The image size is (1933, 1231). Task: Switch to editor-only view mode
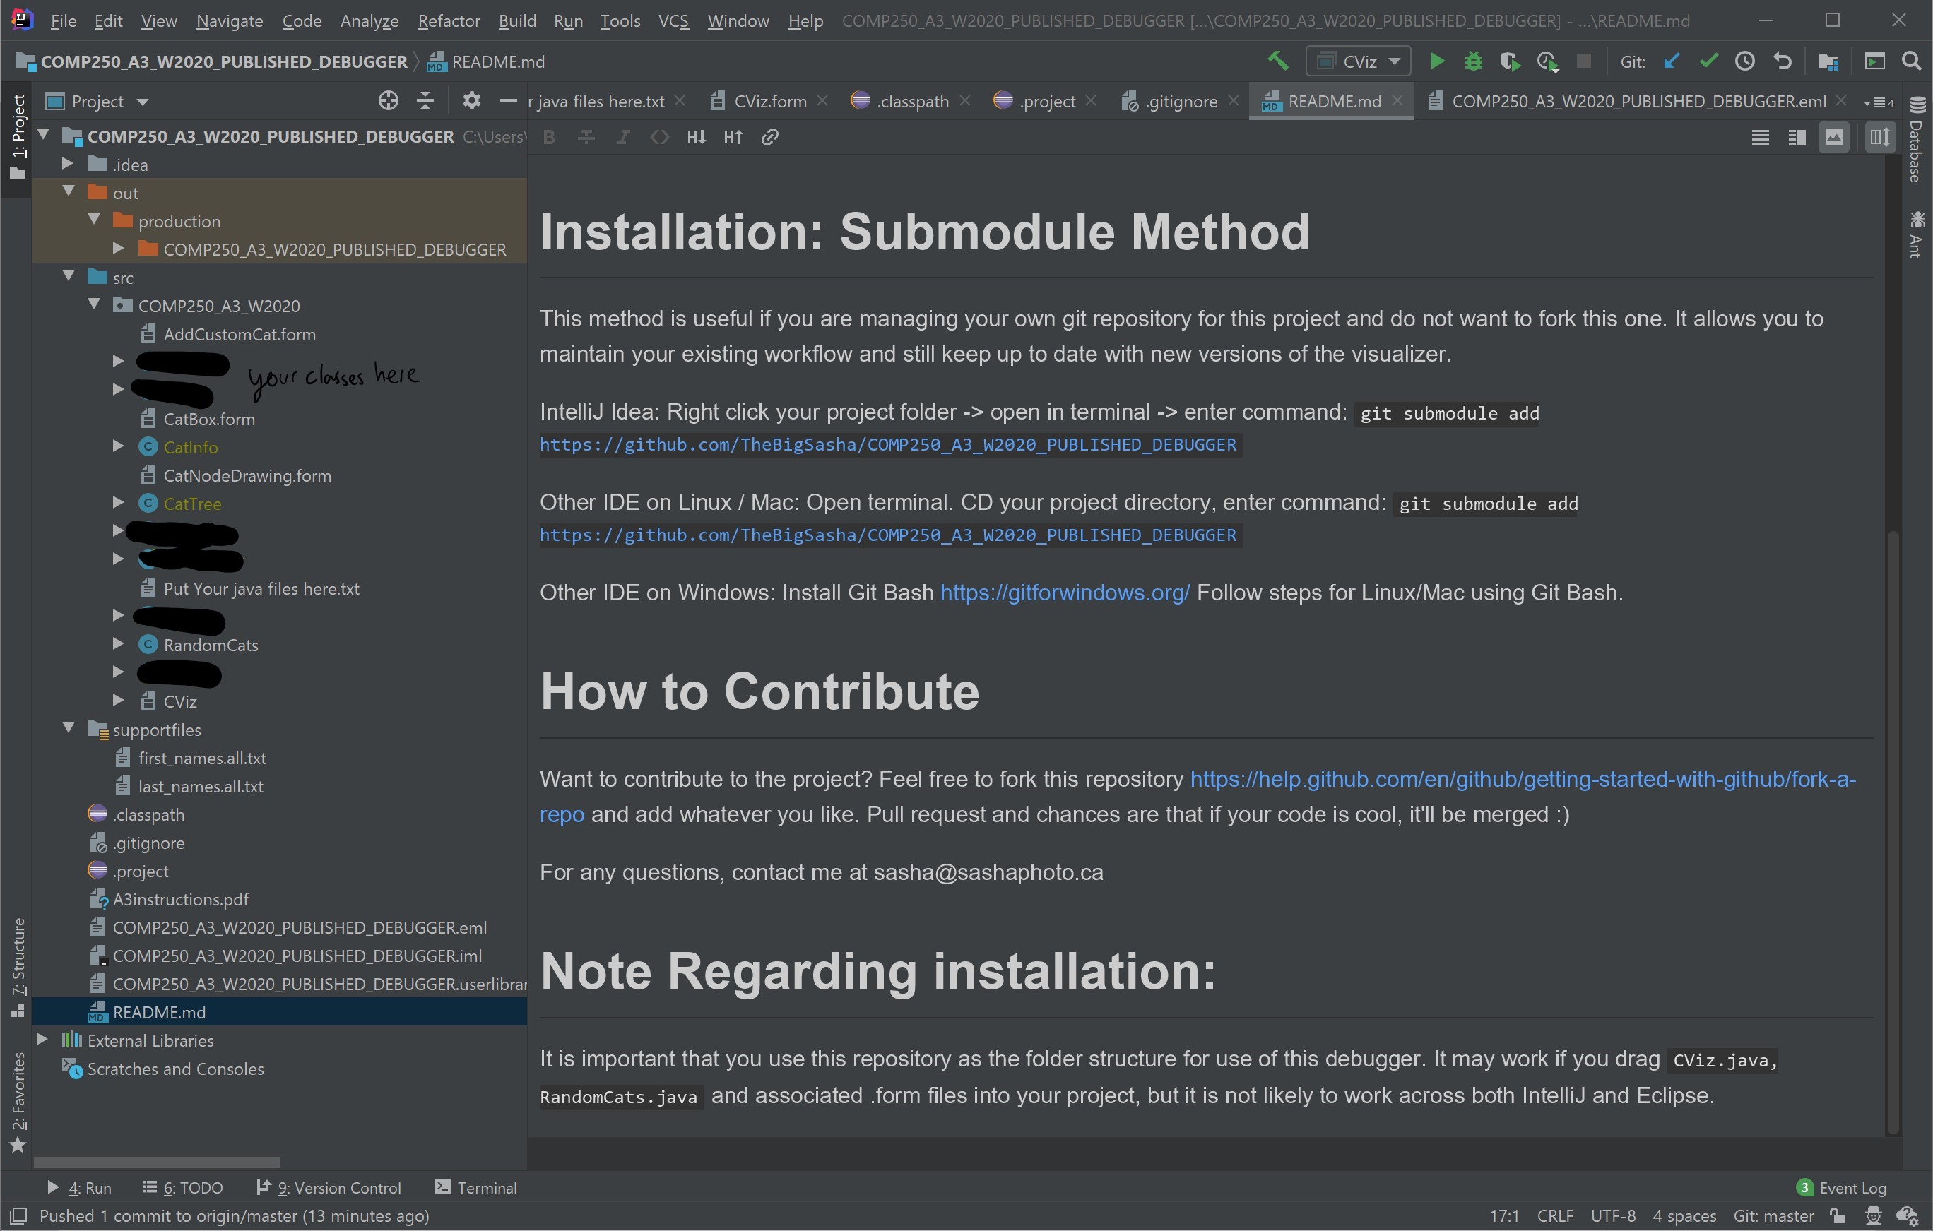1760,137
